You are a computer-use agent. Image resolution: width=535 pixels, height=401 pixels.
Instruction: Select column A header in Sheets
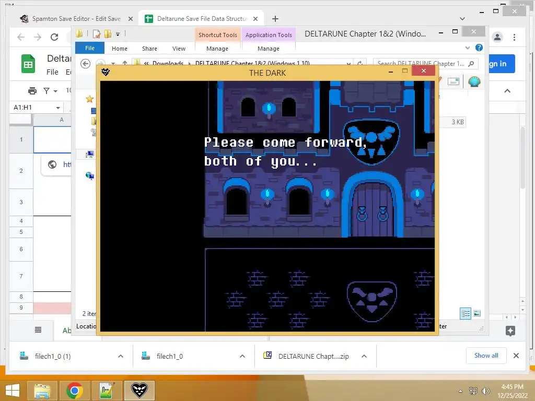[x=62, y=120]
